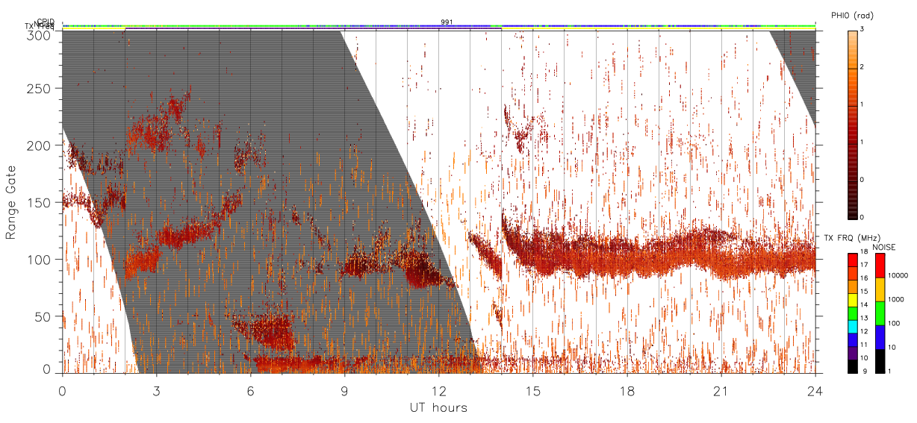917x423 pixels.
Task: Click the '12' tick on UT hours axis
Action: click(439, 391)
